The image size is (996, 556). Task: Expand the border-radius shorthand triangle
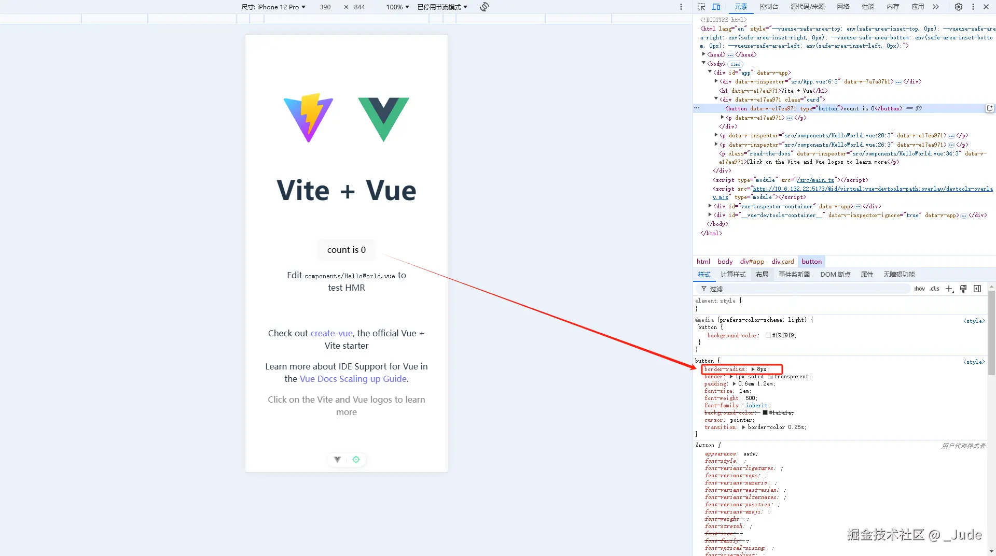753,369
